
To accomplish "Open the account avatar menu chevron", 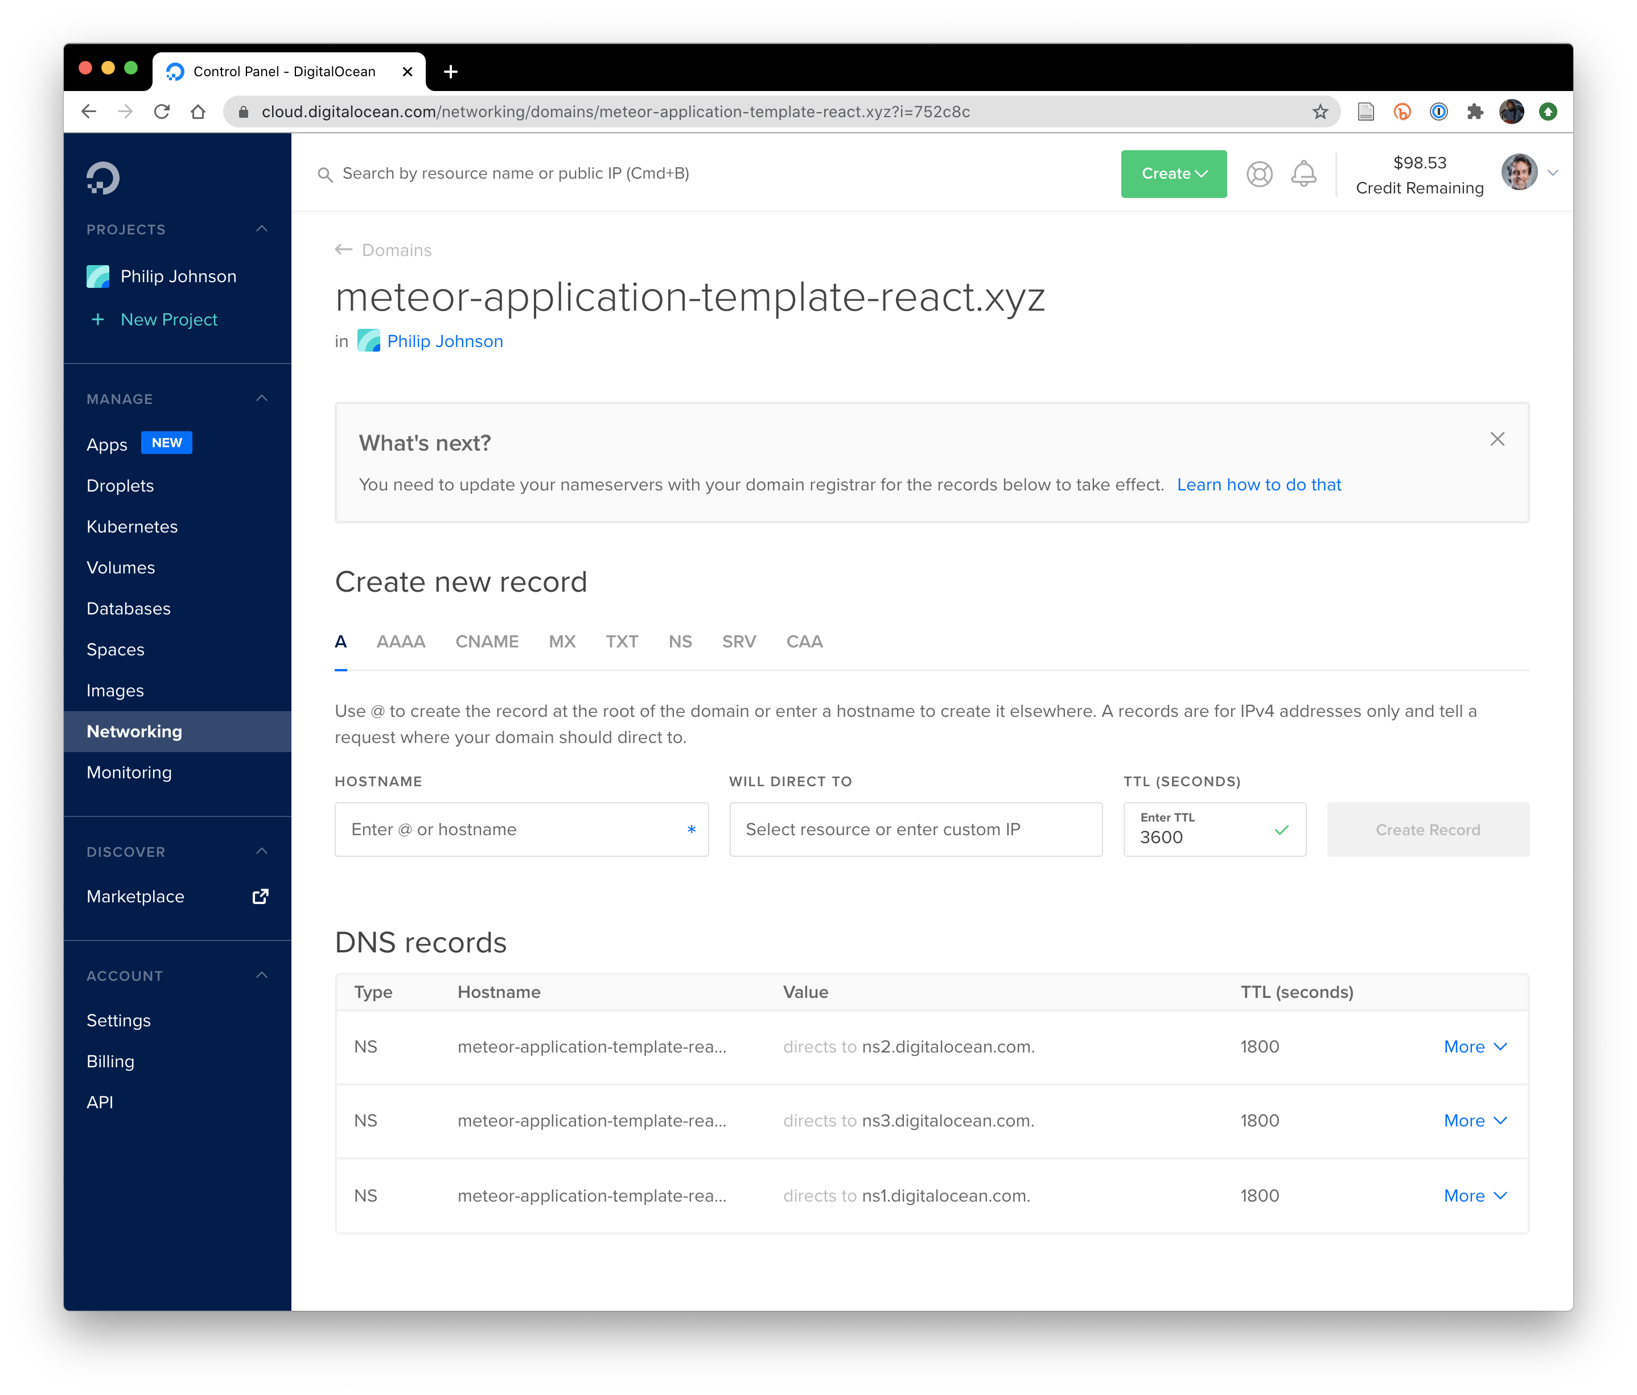I will pos(1552,173).
